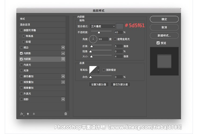Open the 光泽 settings row

42,70
